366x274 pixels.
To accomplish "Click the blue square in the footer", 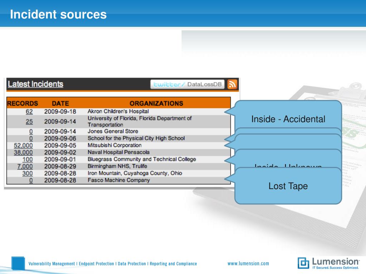I will coord(18,264).
